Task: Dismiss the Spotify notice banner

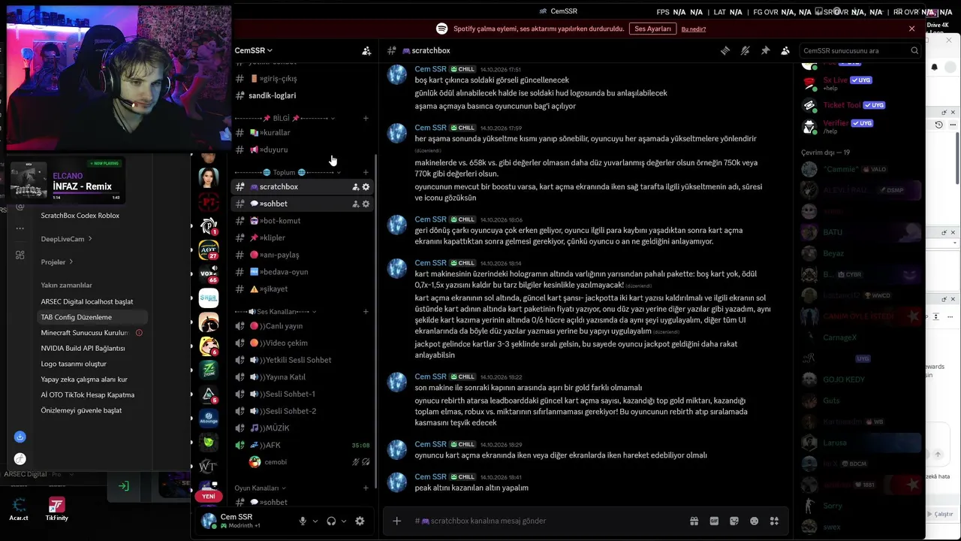Action: (912, 29)
